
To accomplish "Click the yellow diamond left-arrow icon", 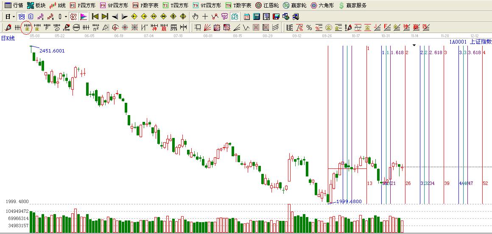I will 134,17.
